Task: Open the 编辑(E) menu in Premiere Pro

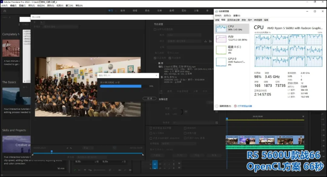Action: pos(13,6)
